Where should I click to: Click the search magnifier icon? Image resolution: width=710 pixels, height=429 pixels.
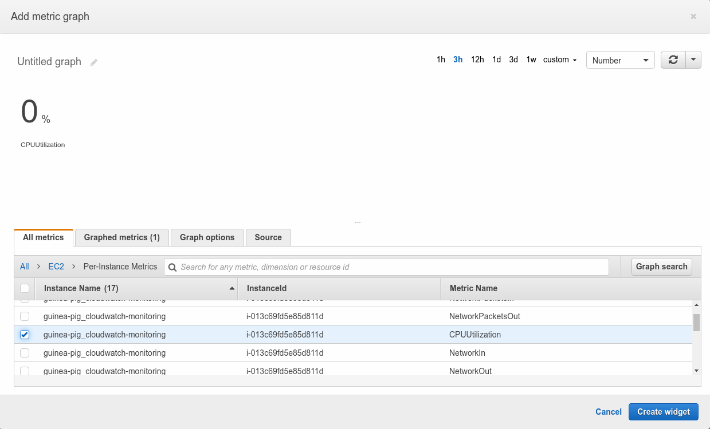(172, 267)
